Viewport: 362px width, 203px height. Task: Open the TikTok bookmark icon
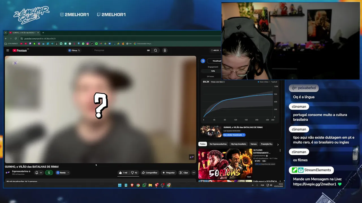[92, 44]
